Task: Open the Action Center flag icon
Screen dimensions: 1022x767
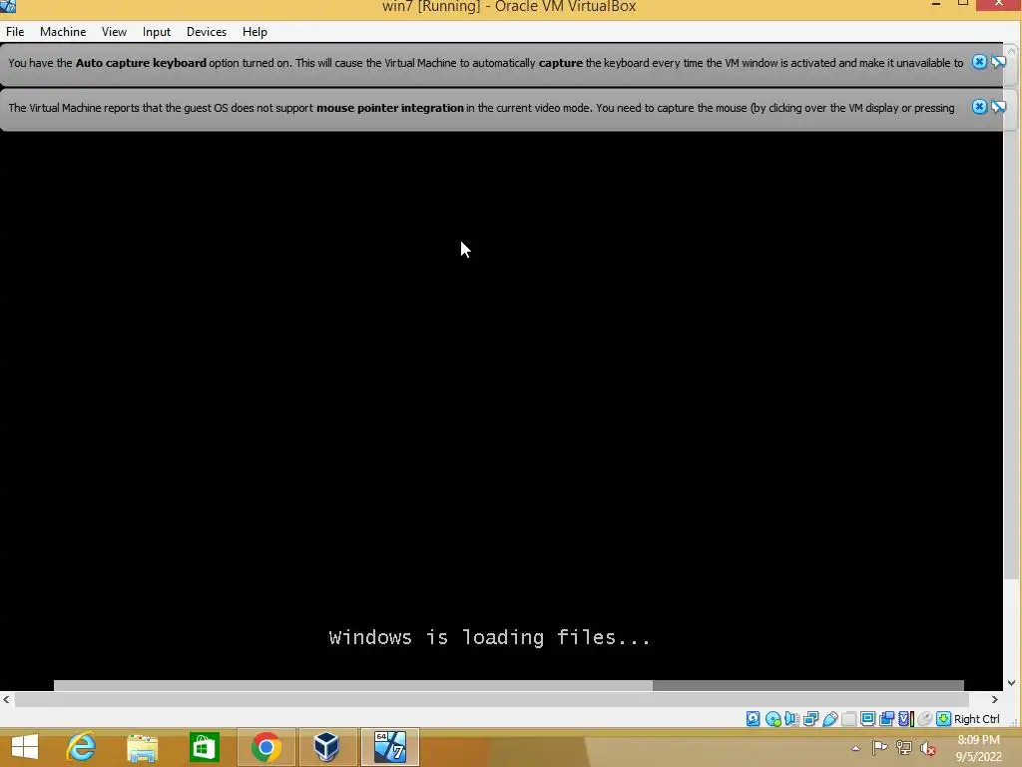Action: coord(879,748)
